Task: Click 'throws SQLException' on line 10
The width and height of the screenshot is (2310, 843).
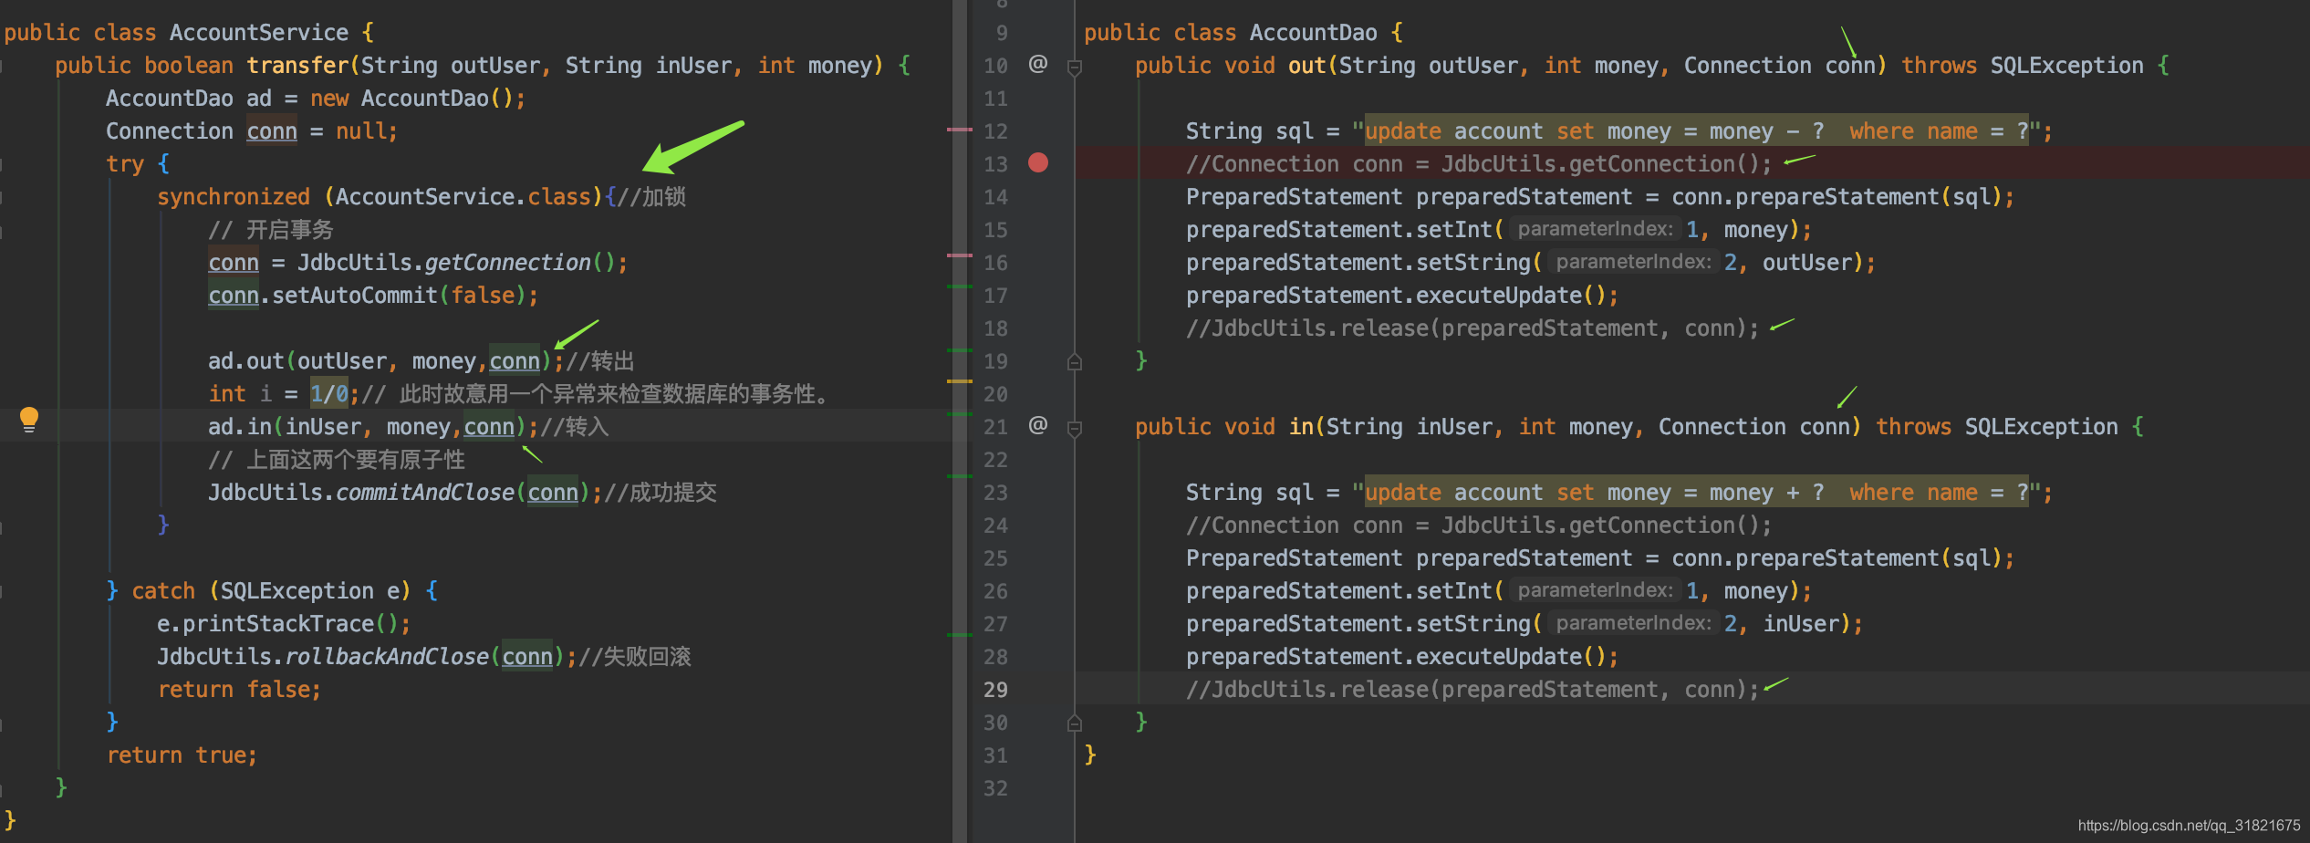Action: [2023, 66]
